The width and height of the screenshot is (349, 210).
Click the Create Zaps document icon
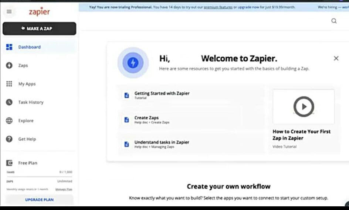tap(127, 120)
